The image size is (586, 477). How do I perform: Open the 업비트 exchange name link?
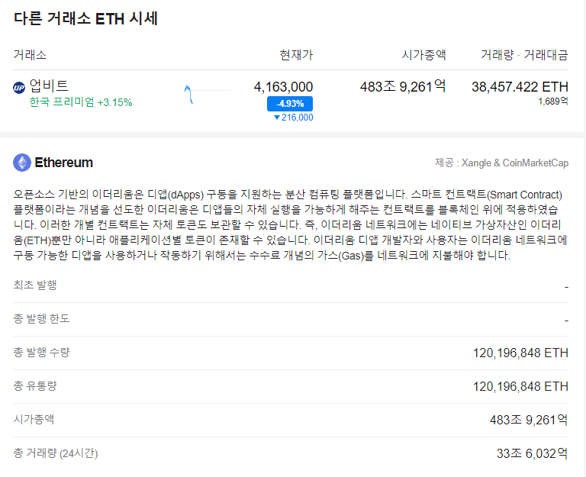point(49,85)
